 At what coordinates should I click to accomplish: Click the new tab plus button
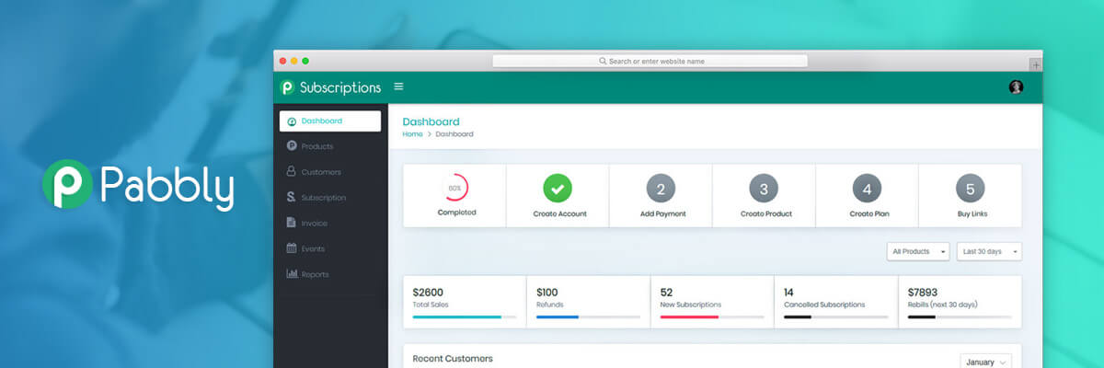pos(1036,64)
